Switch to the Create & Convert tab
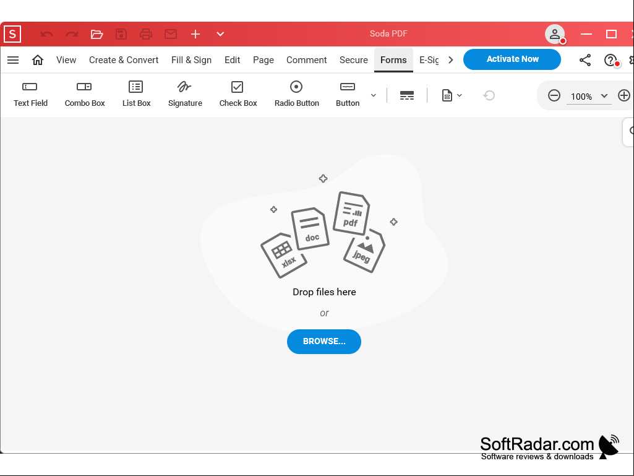 point(124,60)
